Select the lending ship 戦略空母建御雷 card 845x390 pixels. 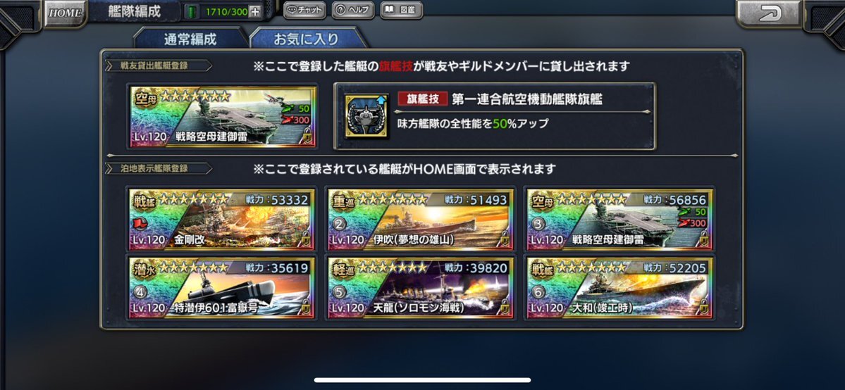222,117
